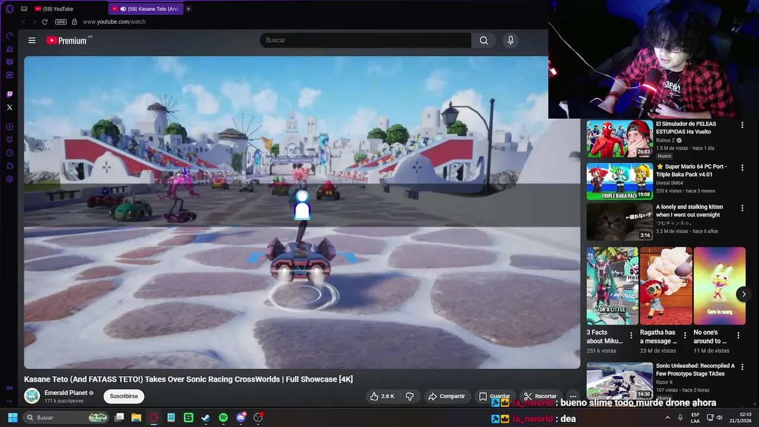
Task: Reload the current YouTube page
Action: [x=44, y=22]
